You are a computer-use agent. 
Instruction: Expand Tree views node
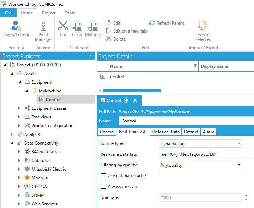pyautogui.click(x=19, y=117)
